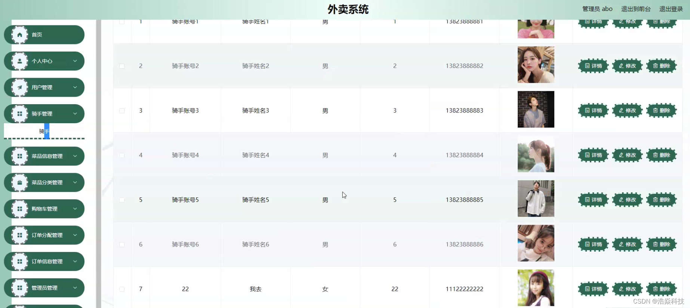
Task: Click 修改 for 骑手账号5
Action: [627, 200]
